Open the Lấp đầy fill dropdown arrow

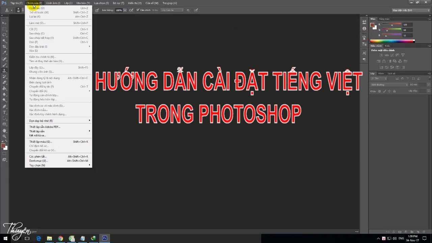coord(429,91)
